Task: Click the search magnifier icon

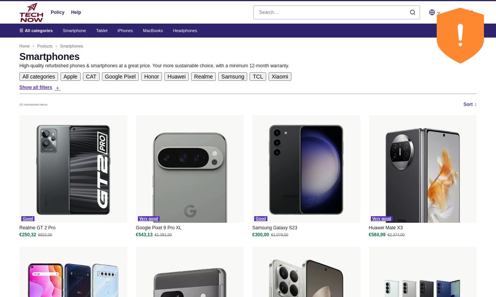Action: [413, 12]
